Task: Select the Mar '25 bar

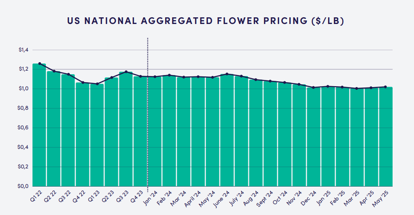Action: click(x=357, y=138)
